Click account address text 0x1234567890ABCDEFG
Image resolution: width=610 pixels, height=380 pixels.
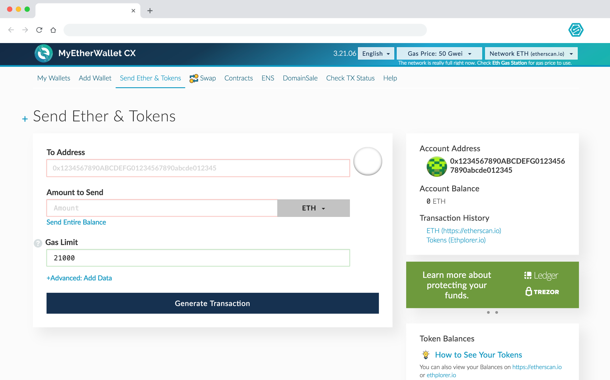(x=507, y=166)
